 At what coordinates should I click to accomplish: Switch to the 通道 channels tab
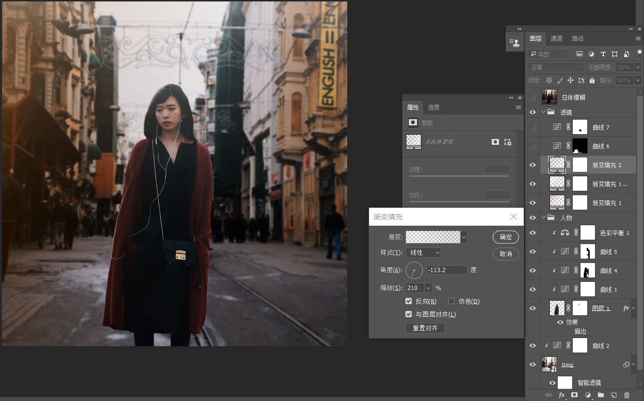pos(556,39)
